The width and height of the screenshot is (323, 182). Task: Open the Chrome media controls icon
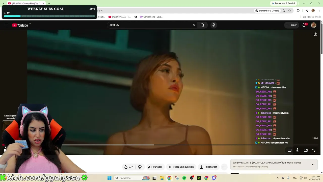point(307,11)
